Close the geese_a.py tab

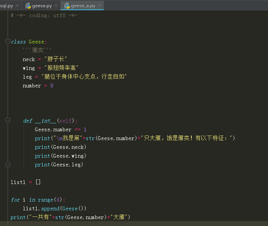pyautogui.click(x=99, y=6)
